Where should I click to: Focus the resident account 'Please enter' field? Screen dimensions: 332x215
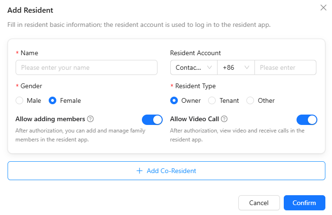coord(285,67)
